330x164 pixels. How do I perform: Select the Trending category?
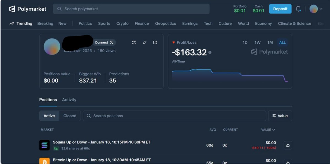(21, 24)
